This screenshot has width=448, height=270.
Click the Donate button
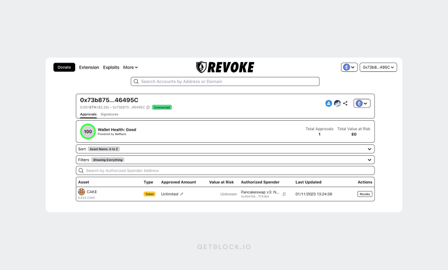[x=64, y=67]
